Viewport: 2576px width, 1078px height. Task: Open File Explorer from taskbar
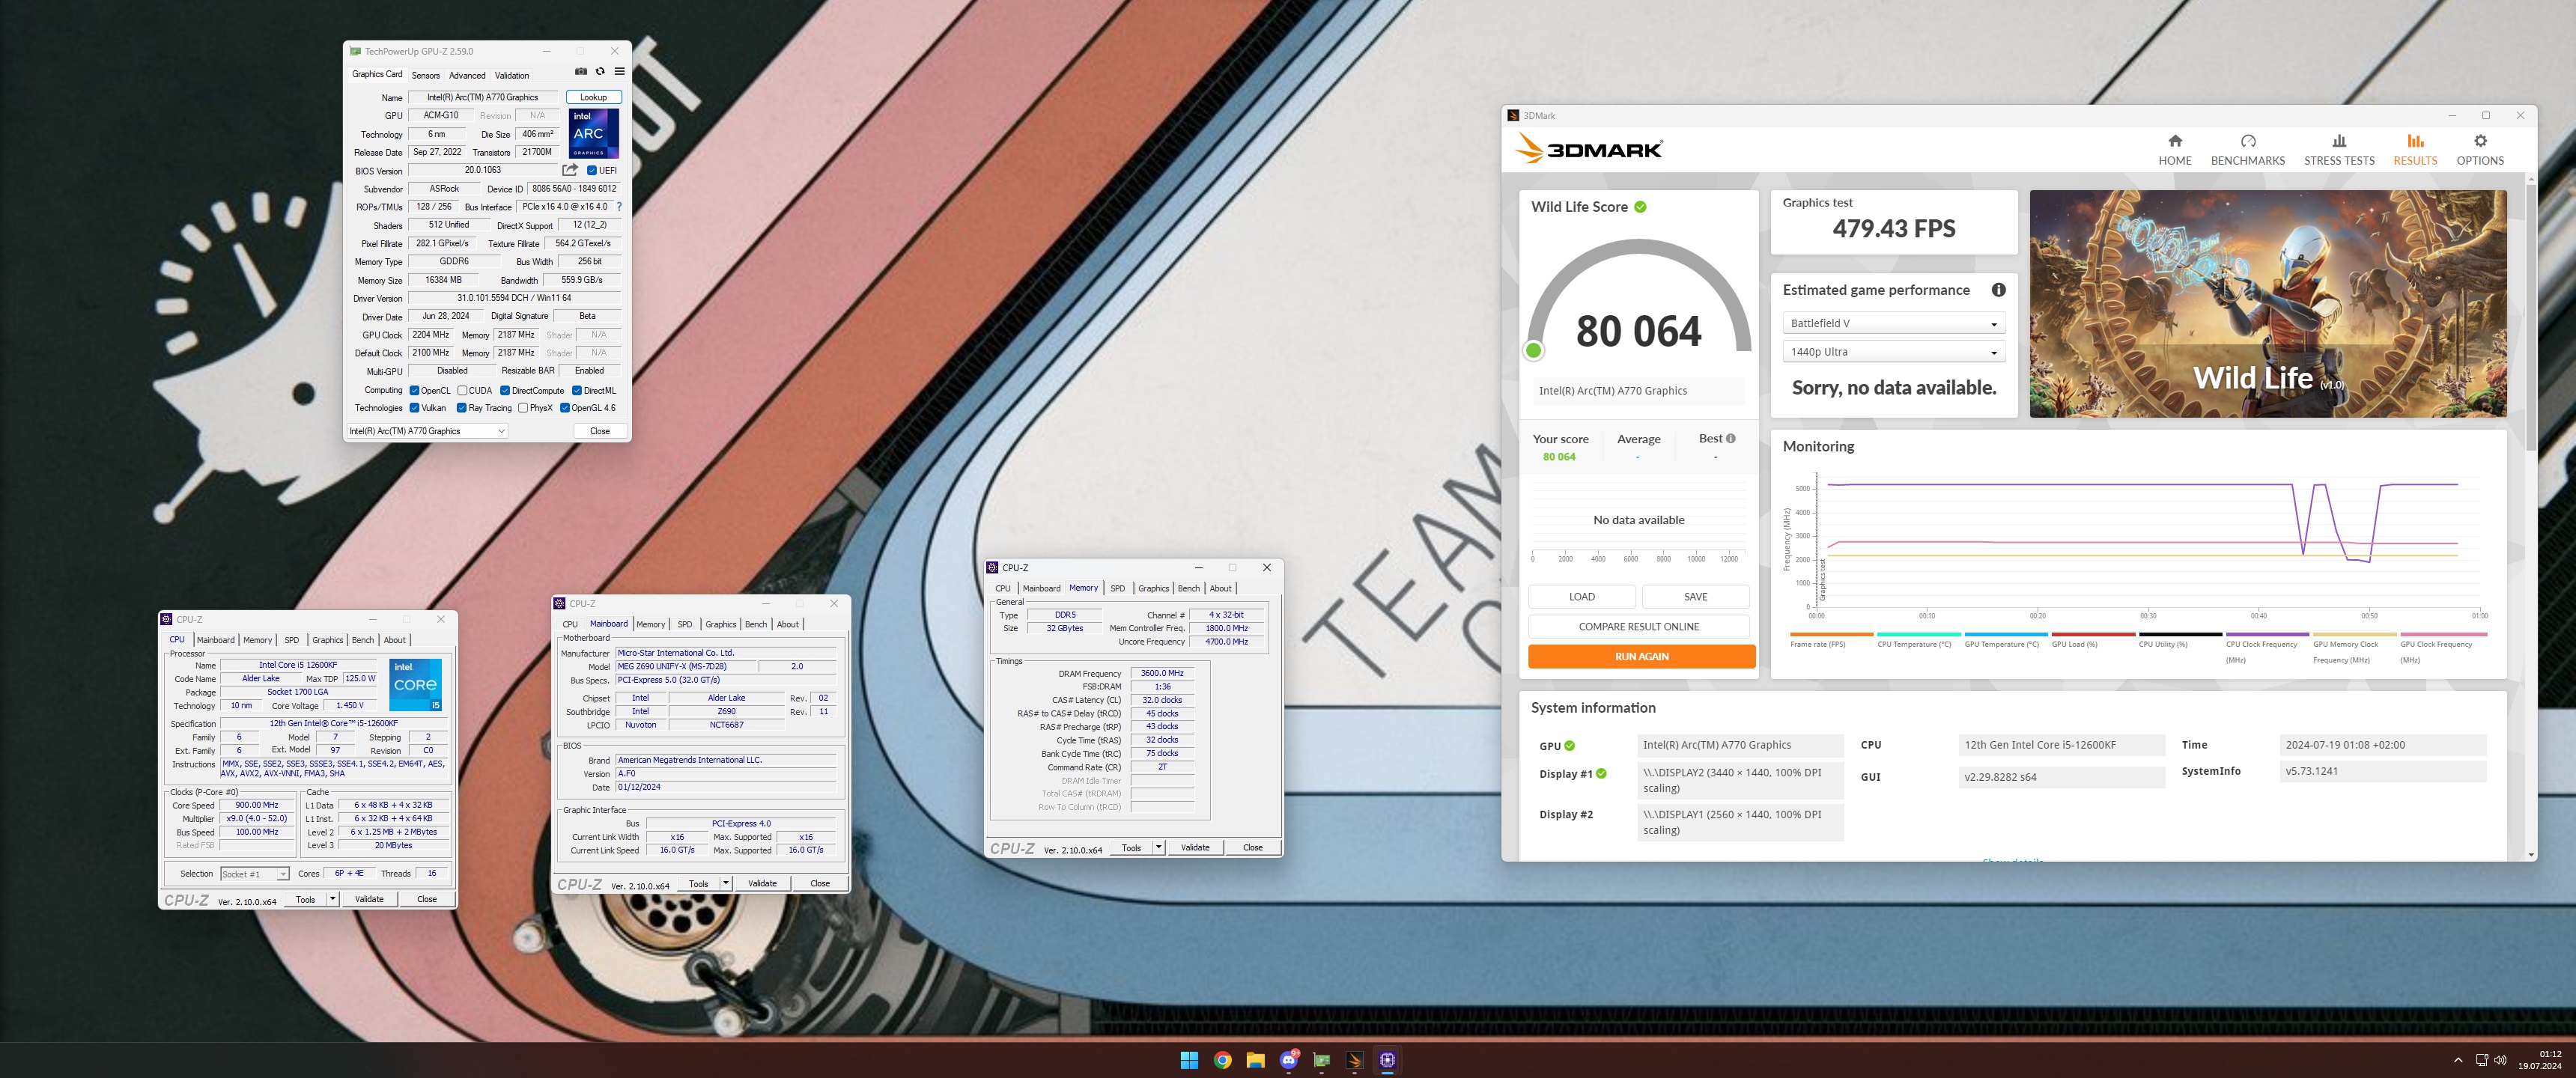point(1255,1060)
